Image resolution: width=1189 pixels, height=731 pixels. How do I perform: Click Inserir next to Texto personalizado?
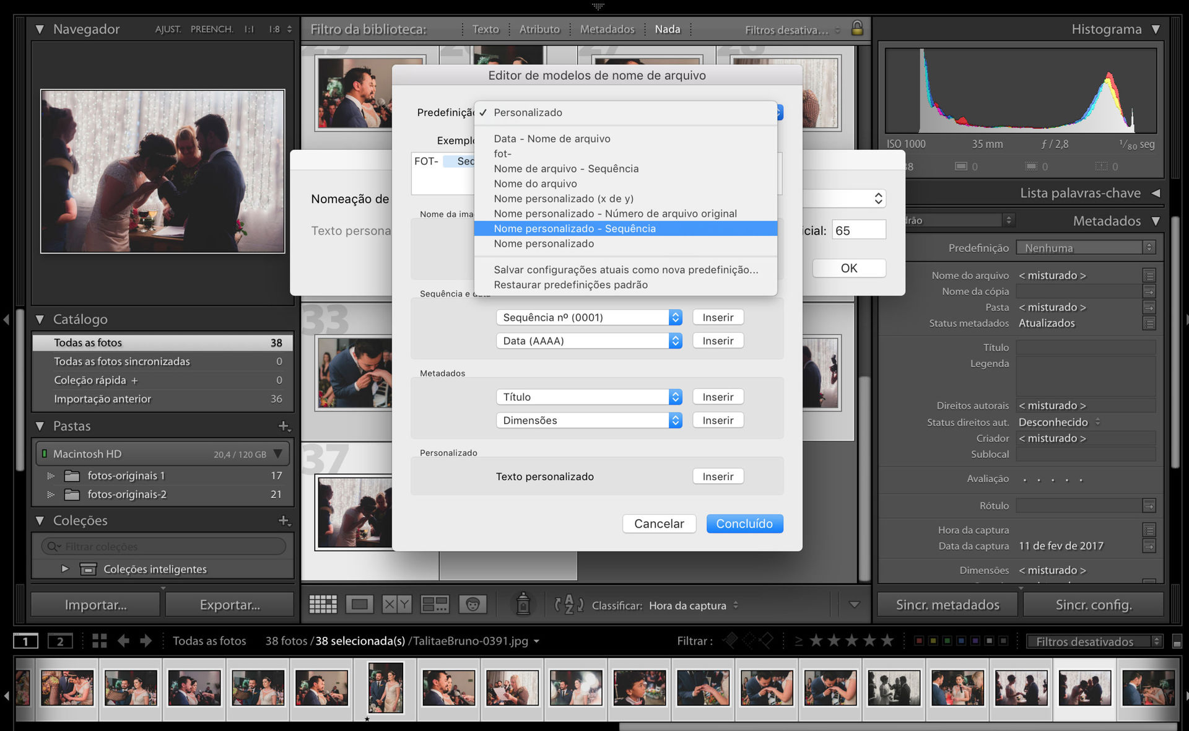pyautogui.click(x=718, y=476)
